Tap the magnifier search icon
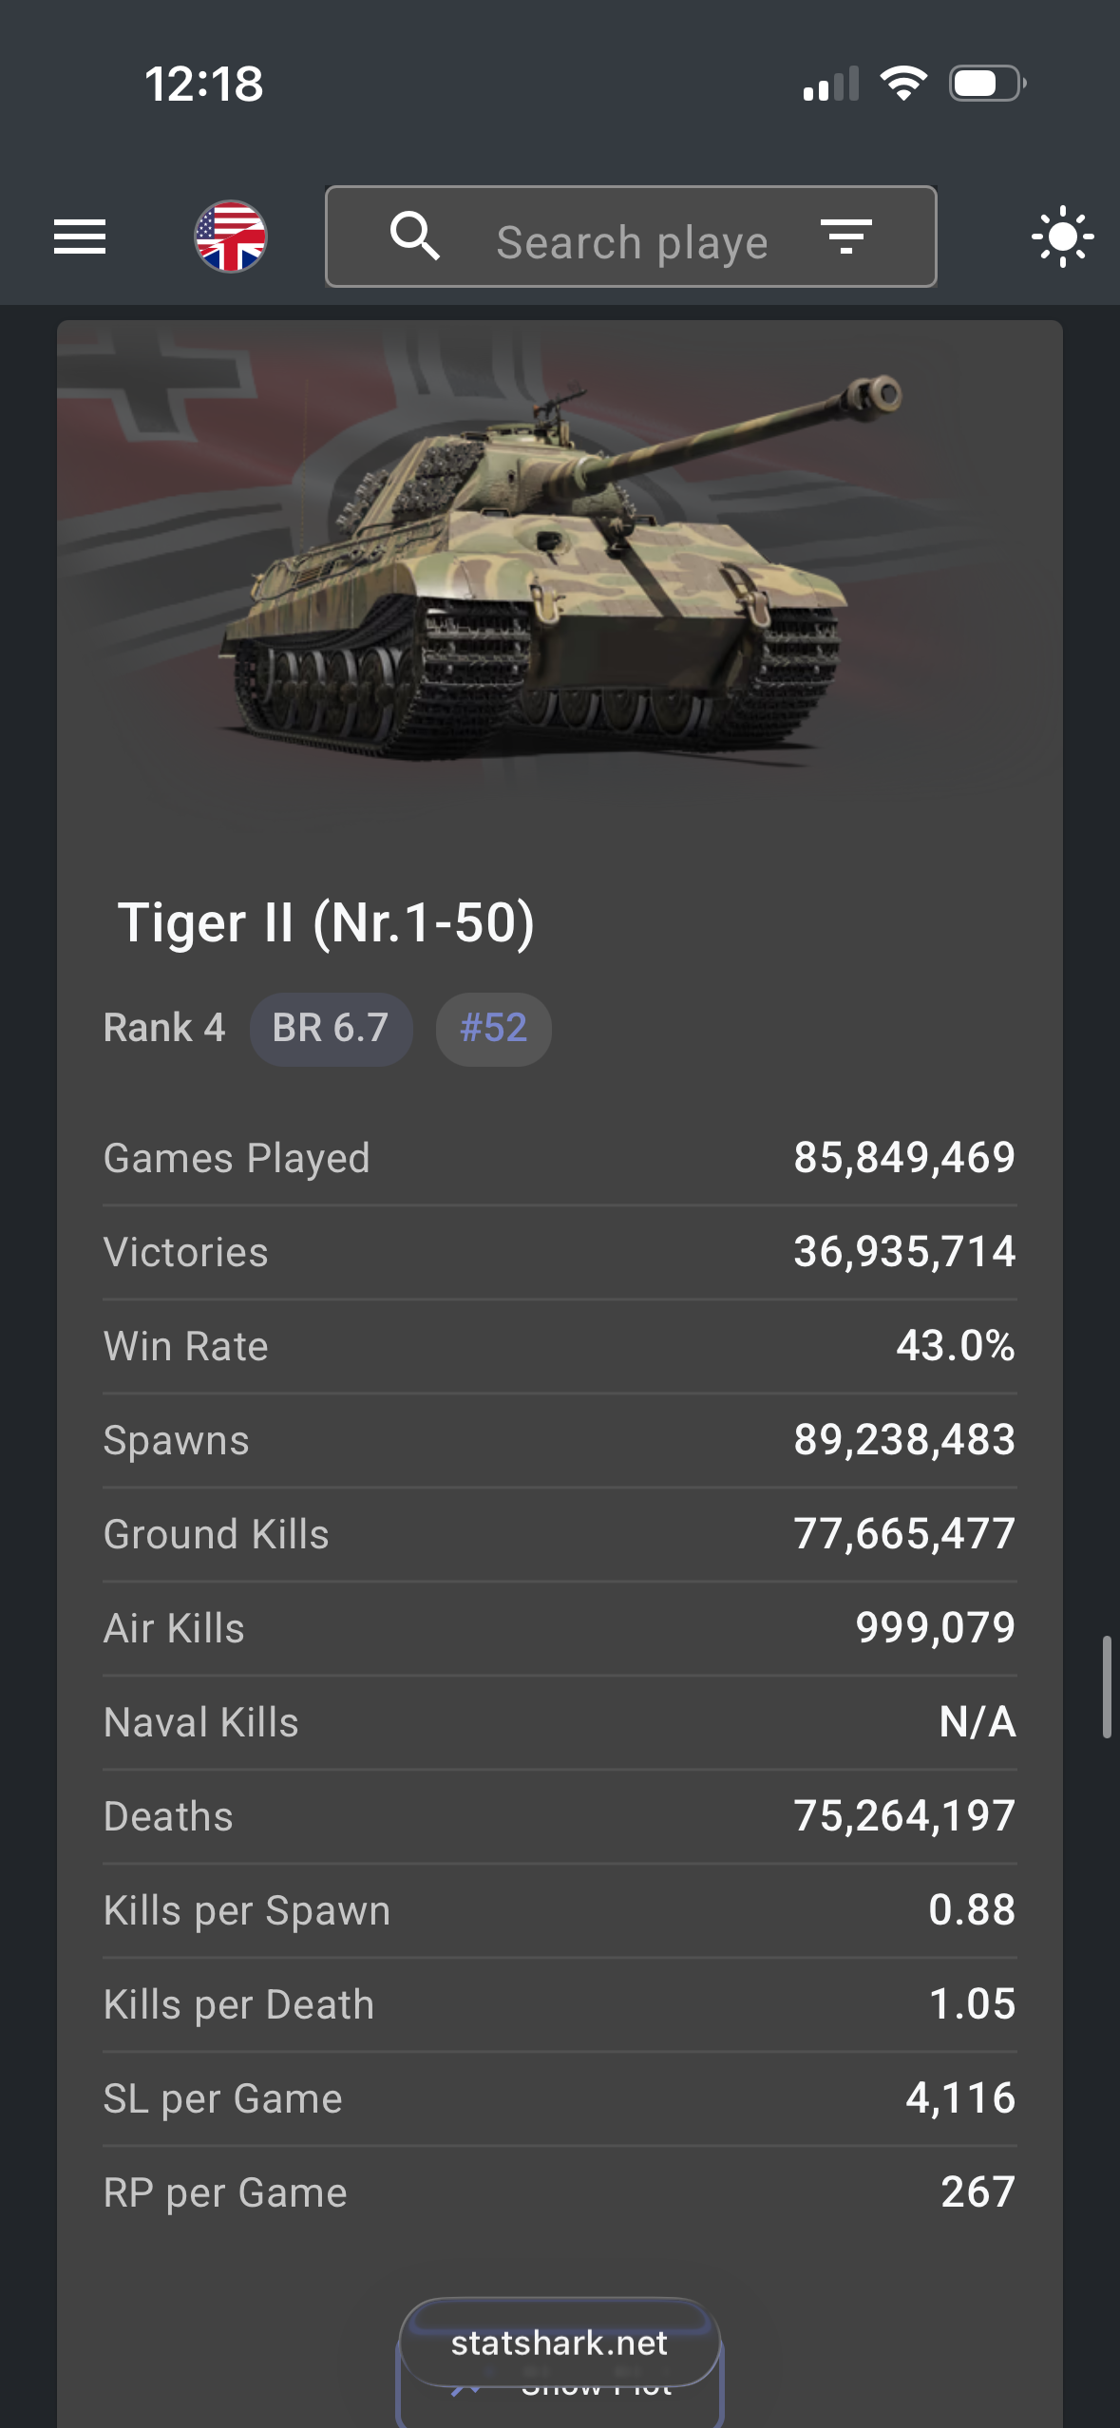Image resolution: width=1120 pixels, height=2428 pixels. click(x=415, y=237)
